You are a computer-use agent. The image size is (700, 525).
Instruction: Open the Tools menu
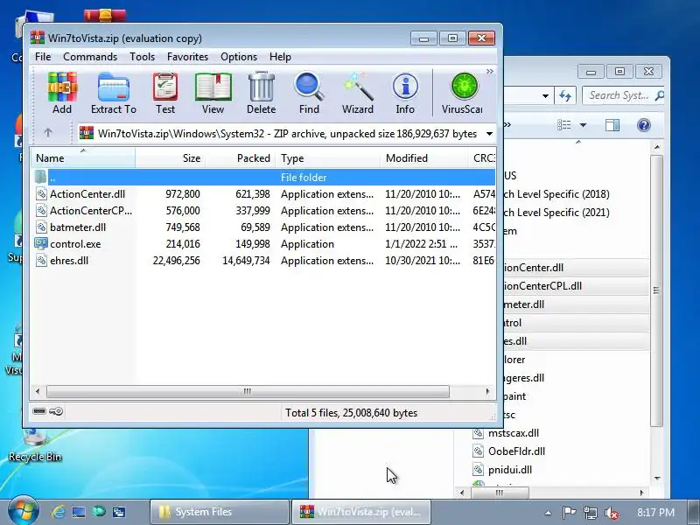tap(142, 57)
